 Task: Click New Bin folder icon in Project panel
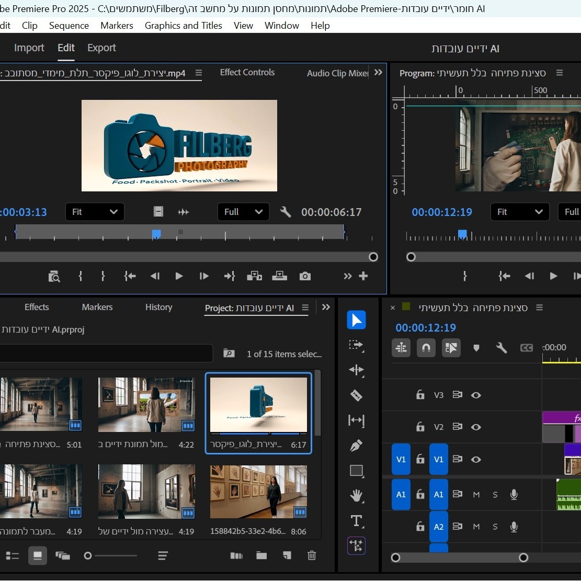coord(261,555)
